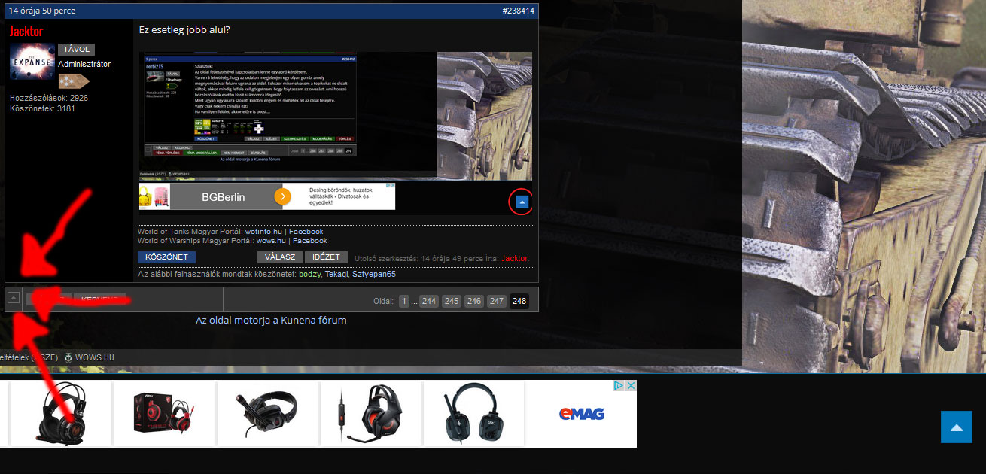986x474 pixels.
Task: Go to page 246
Action: tap(474, 301)
